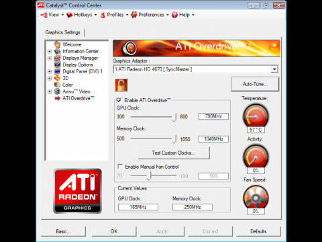Open the Graphics Adapter dropdown arrow
The width and height of the screenshot is (322, 242).
pos(274,69)
